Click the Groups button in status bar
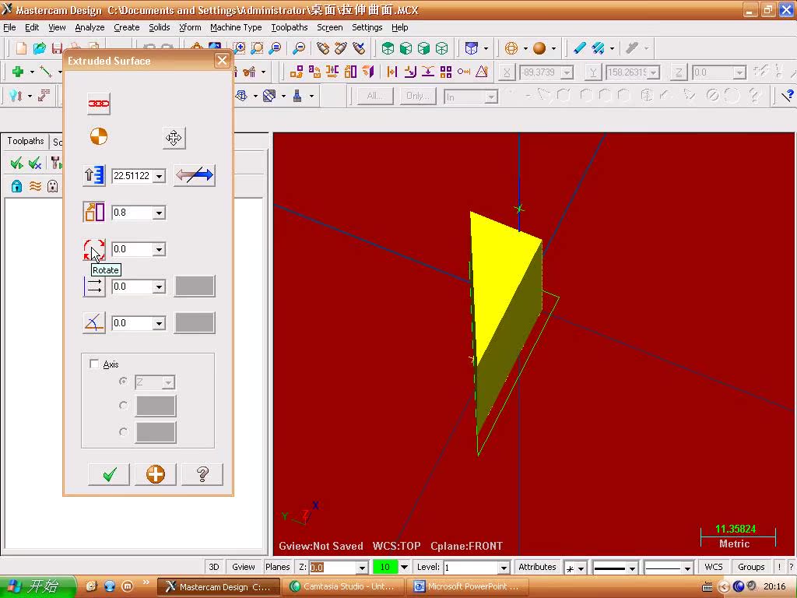Viewport: 797px width, 598px height. pyautogui.click(x=751, y=567)
